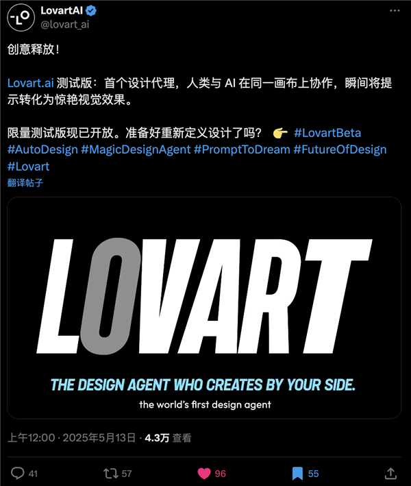Image resolution: width=411 pixels, height=486 pixels.
Task: Open the #Lovart hashtag
Action: (x=29, y=167)
